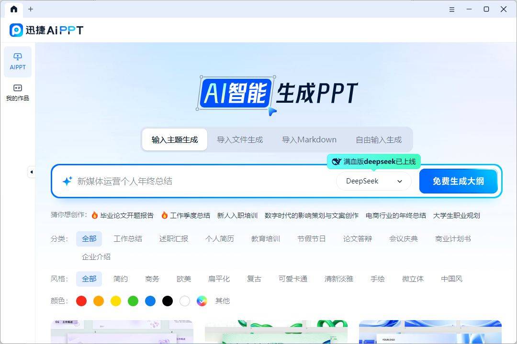Open 我的作品 in the sidebar
The height and width of the screenshot is (344, 517).
[x=18, y=93]
